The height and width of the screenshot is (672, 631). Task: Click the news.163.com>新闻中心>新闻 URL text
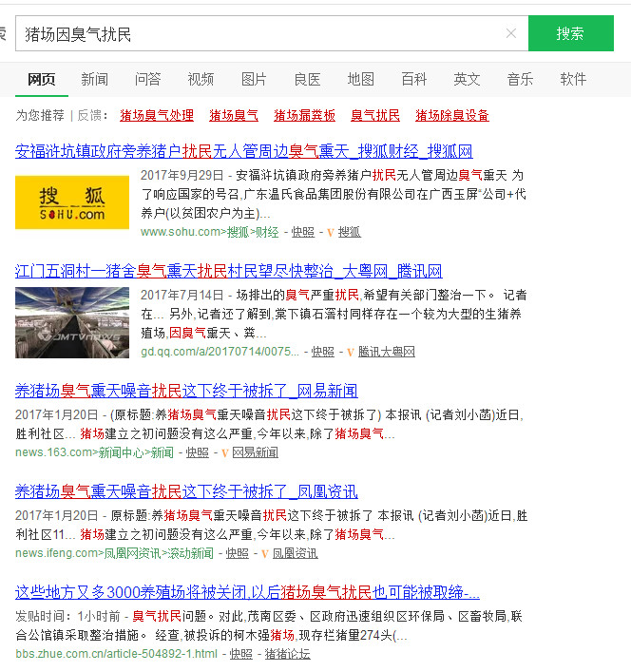[94, 452]
